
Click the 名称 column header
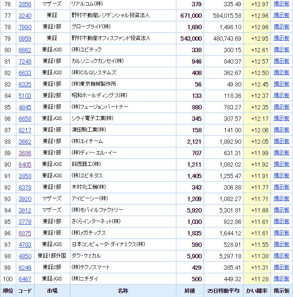(x=123, y=291)
